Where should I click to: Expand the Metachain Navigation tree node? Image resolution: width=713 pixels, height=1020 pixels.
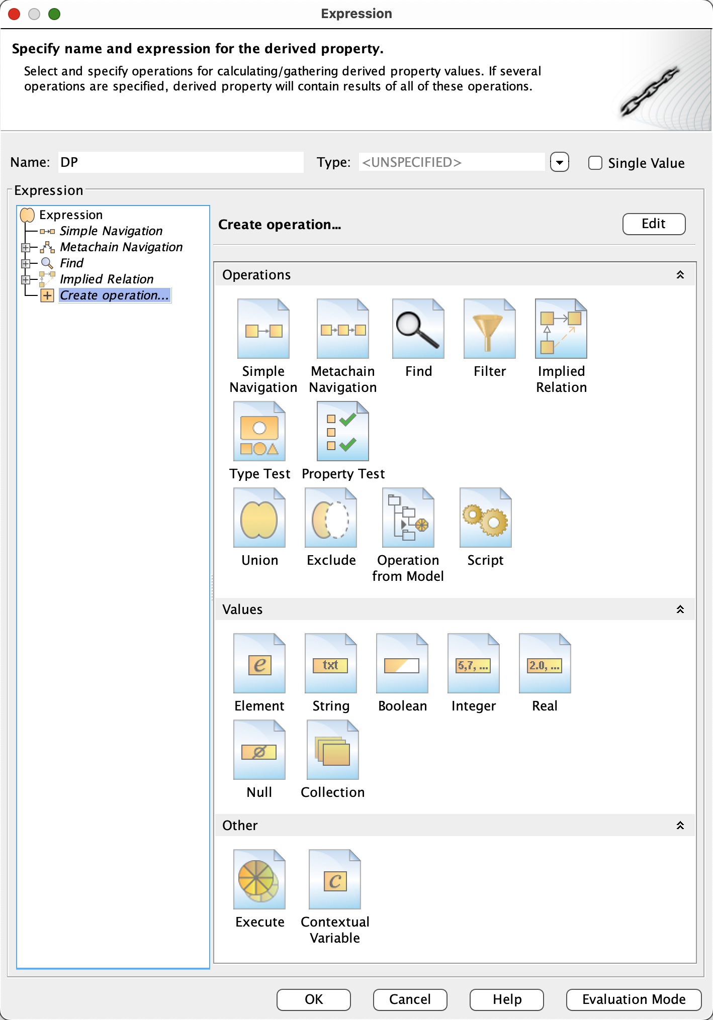[x=25, y=247]
